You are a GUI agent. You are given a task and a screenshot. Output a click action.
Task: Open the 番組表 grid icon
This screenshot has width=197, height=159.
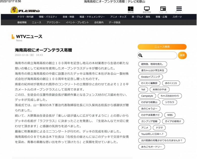(x=131, y=10)
